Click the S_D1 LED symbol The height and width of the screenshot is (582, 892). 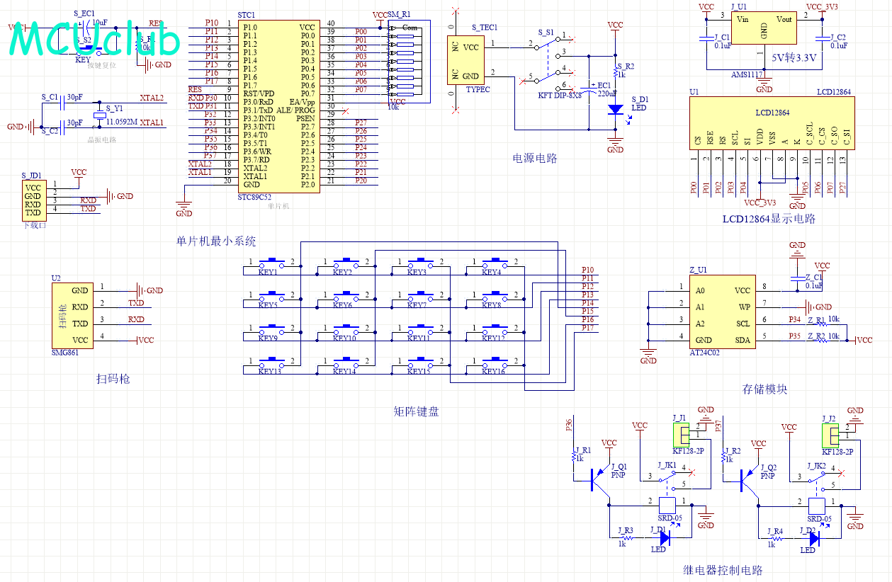click(x=616, y=109)
